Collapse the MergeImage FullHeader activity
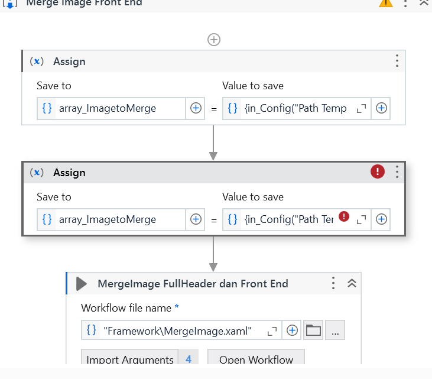432x379 pixels. pos(352,283)
